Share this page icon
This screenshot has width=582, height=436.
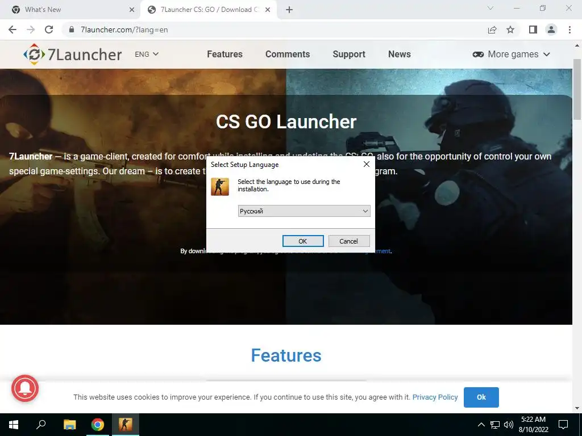coord(492,30)
